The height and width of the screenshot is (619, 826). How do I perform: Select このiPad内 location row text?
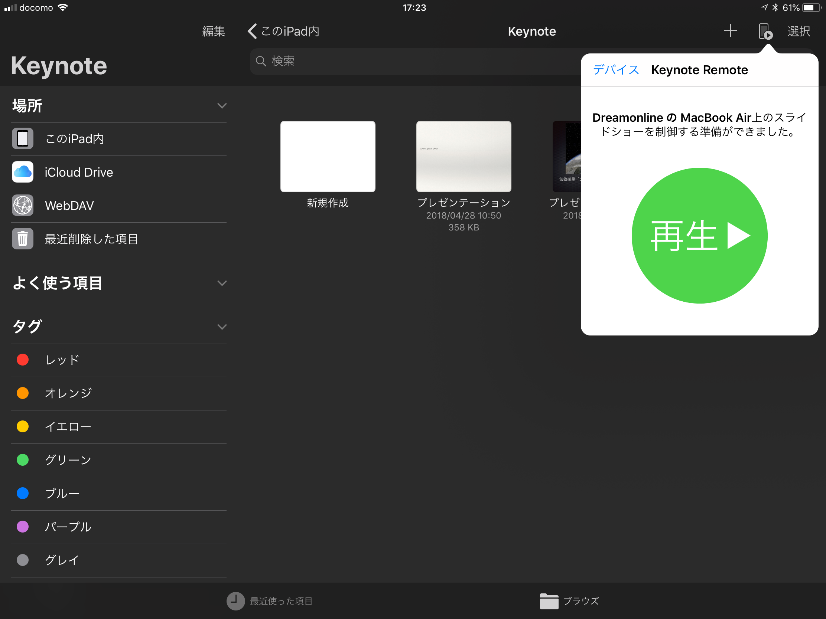(x=74, y=139)
